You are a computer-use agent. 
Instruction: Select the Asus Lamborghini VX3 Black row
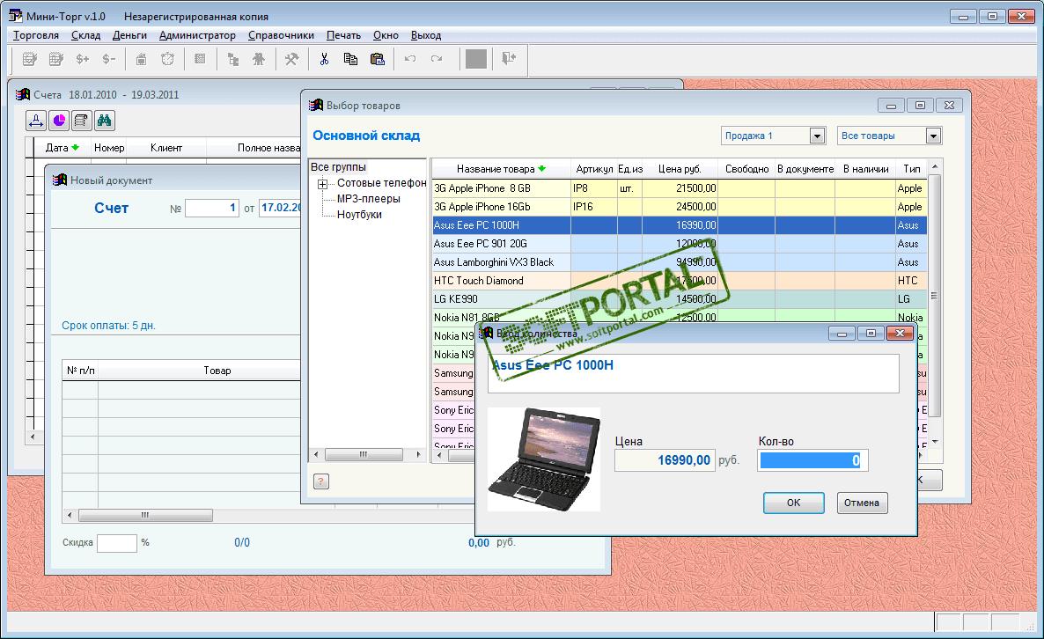(679, 262)
